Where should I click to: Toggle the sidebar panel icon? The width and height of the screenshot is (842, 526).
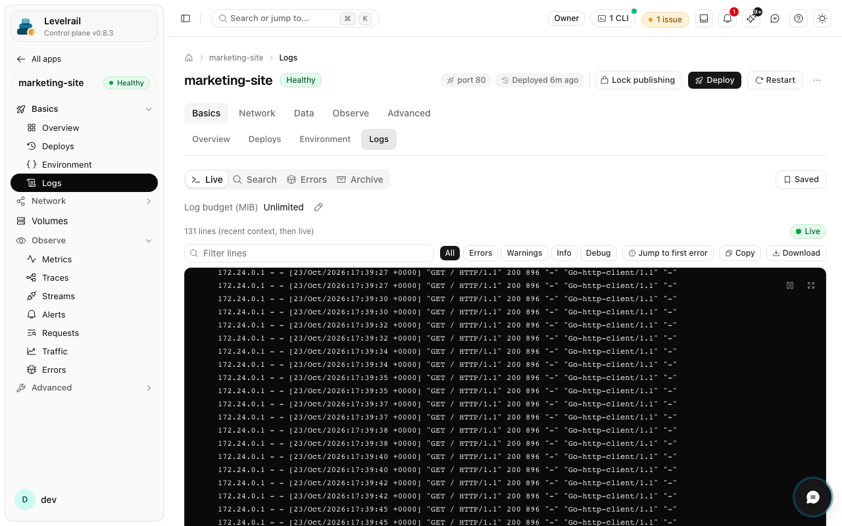tap(186, 18)
